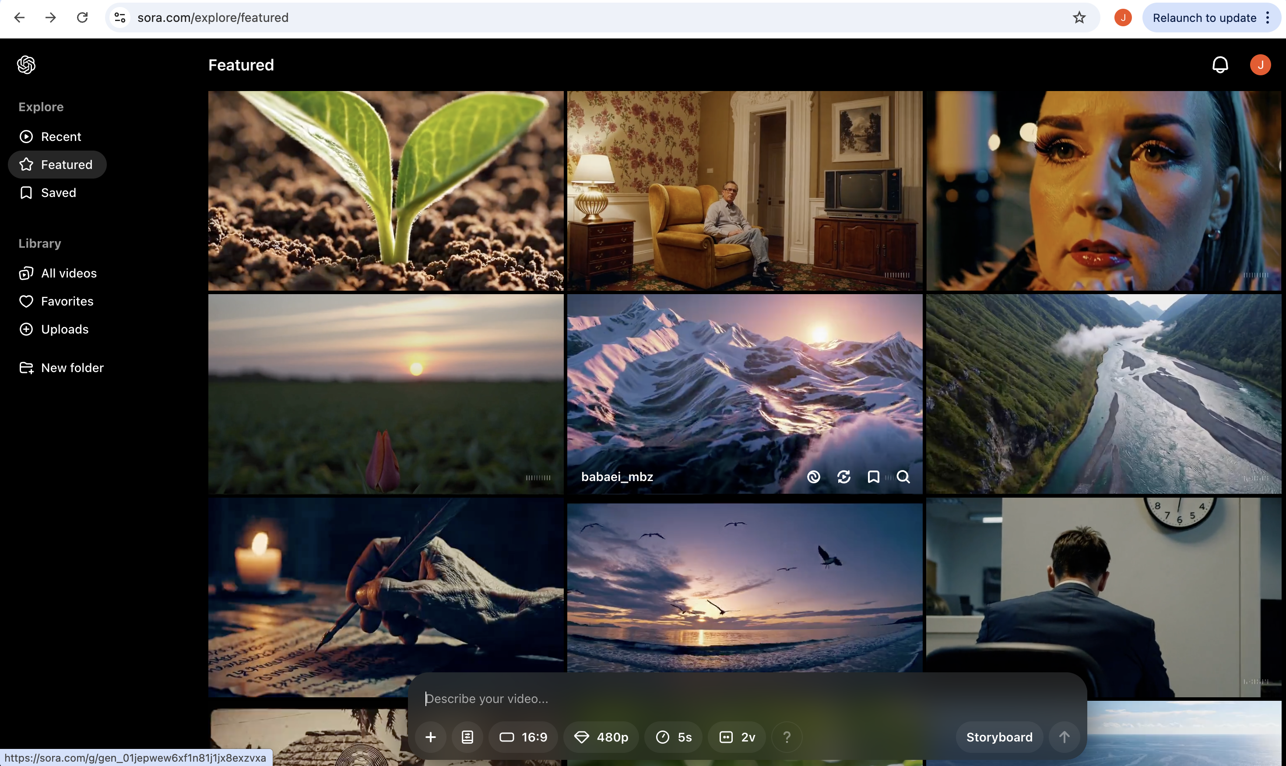Screen dimensions: 1286x766
Task: Open the 16:9 aspect ratio dropdown
Action: tap(523, 737)
